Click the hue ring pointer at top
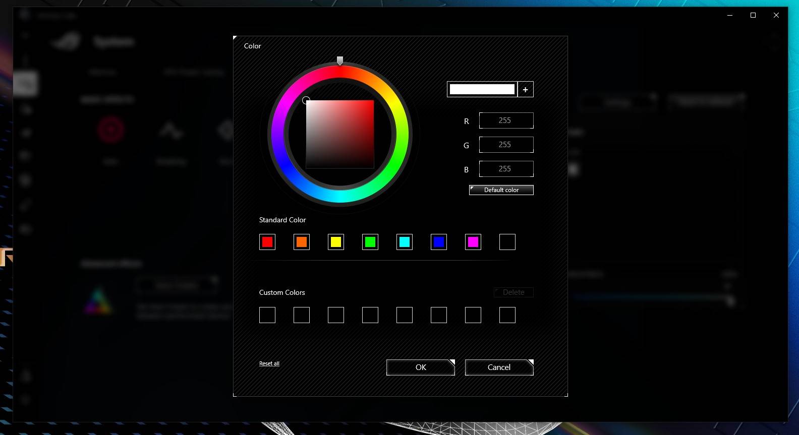This screenshot has width=799, height=435. click(x=340, y=60)
